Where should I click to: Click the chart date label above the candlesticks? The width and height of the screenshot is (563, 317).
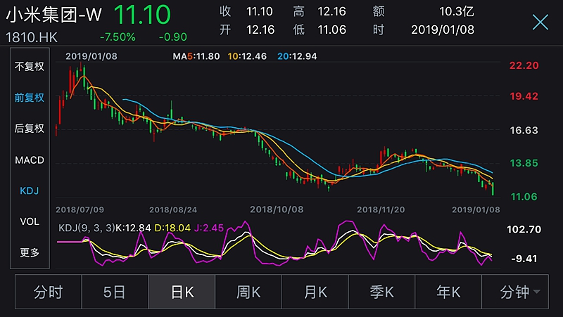(x=91, y=56)
